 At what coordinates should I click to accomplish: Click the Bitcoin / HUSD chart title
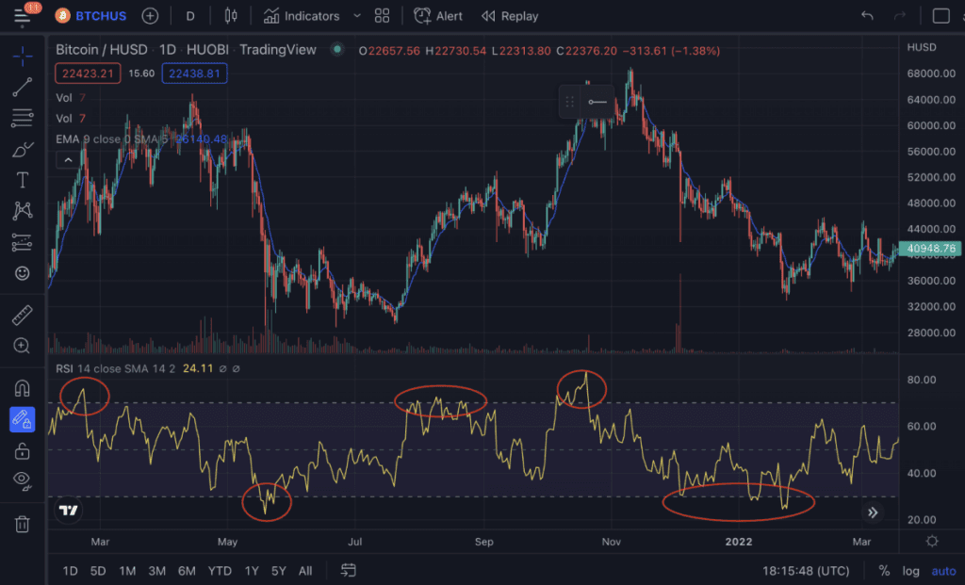(x=102, y=50)
